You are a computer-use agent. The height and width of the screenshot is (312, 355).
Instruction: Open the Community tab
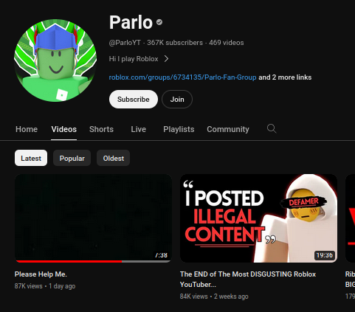click(228, 129)
